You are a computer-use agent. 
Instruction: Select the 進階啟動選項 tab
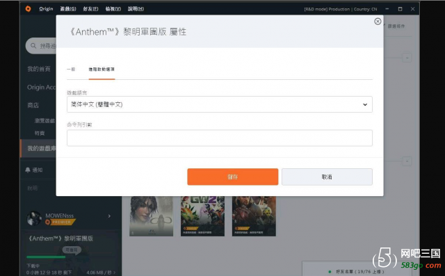point(102,70)
